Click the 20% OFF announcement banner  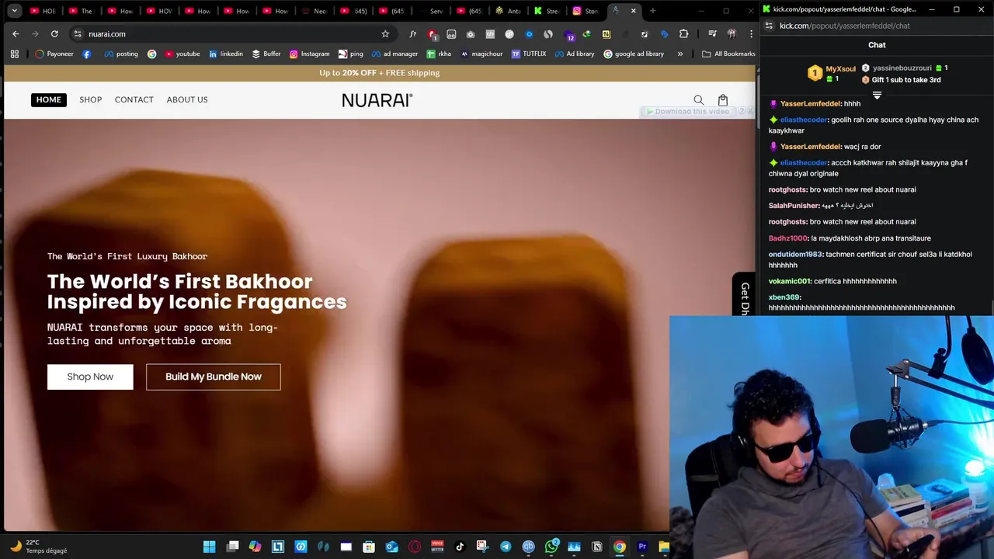[x=379, y=73]
